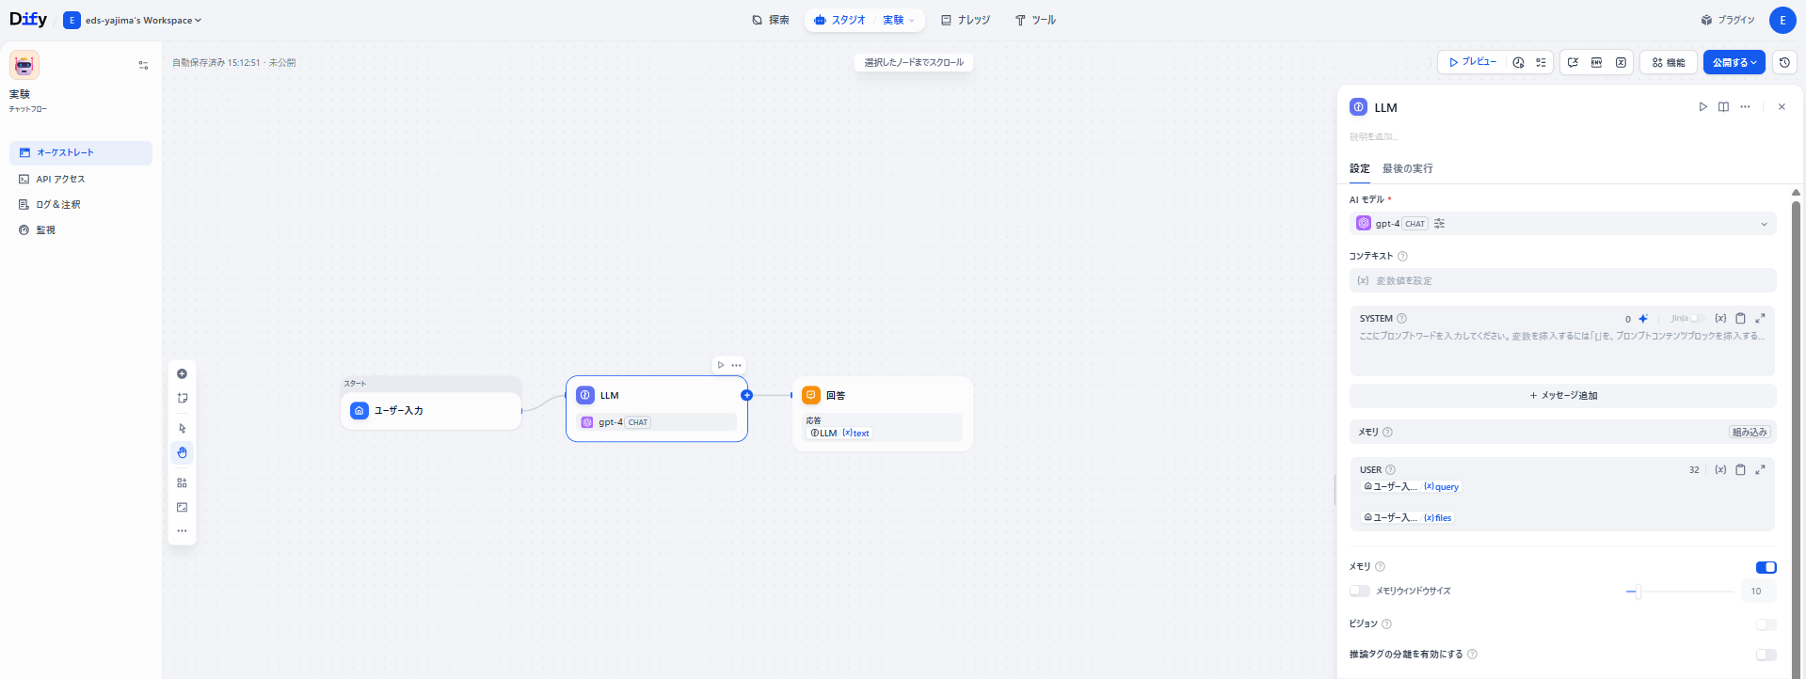Select the pointer mode tool
The width and height of the screenshot is (1806, 679).
click(182, 428)
